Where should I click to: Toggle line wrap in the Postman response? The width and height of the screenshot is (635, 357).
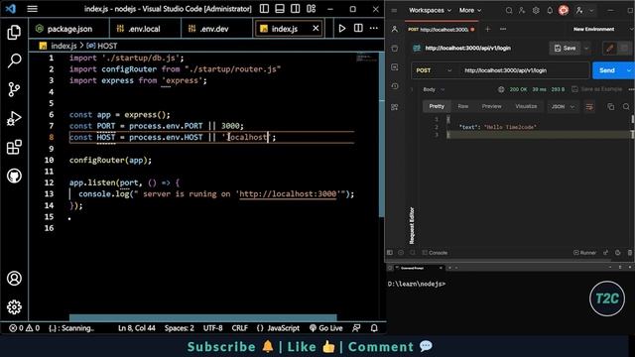tap(589, 106)
